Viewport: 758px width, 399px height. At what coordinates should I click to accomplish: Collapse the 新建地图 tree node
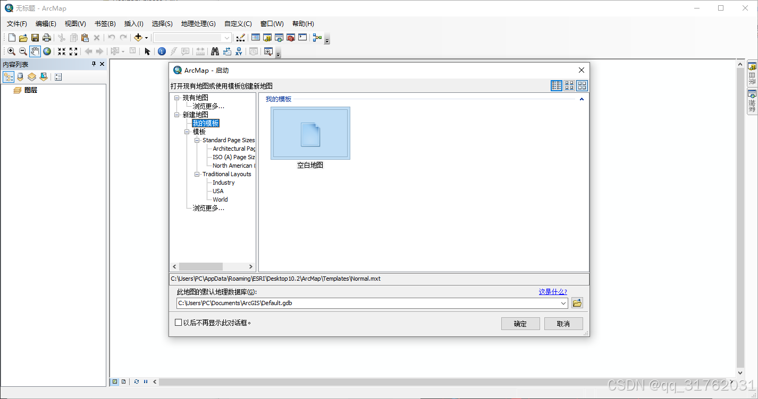[x=177, y=115]
